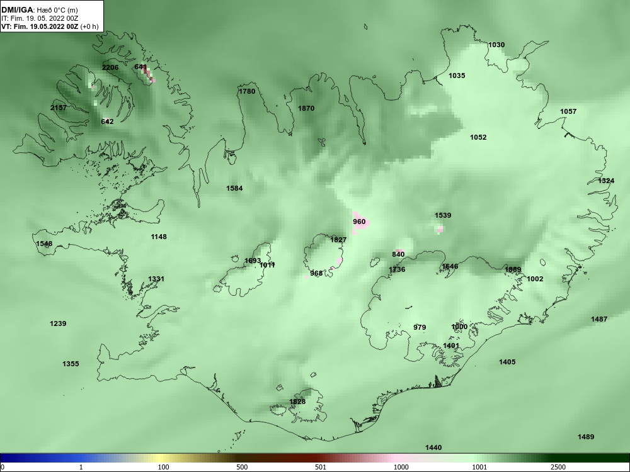Click the map value 2157
The image size is (630, 472).
pos(59,108)
